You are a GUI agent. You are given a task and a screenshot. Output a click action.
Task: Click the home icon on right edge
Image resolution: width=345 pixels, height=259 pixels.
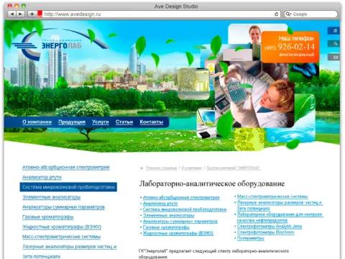point(334,30)
